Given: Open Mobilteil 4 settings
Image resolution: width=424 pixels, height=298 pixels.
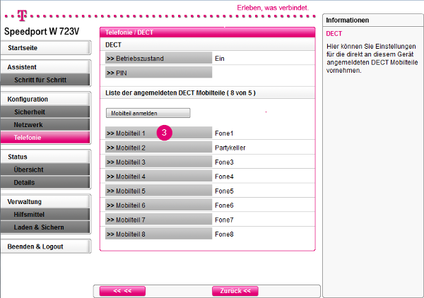Looking at the screenshot, I should pyautogui.click(x=158, y=176).
